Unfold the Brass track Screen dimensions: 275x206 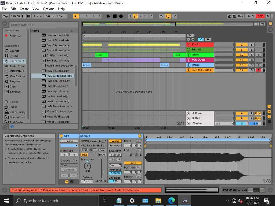click(x=189, y=65)
